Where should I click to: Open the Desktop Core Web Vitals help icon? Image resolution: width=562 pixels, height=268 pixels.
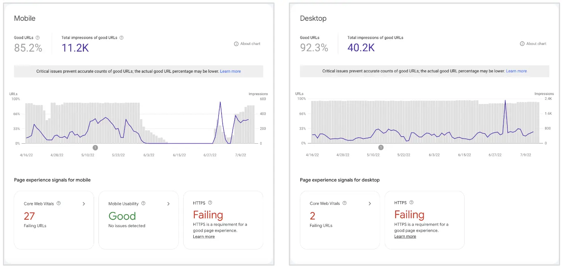[x=345, y=203]
